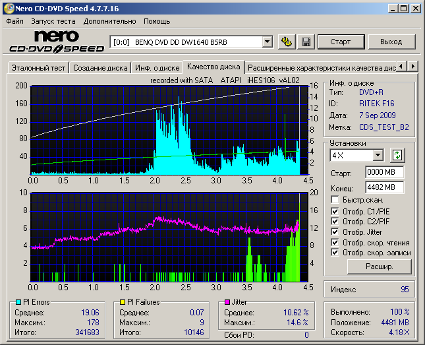Toggle the Отобр. Jitter checkbox
The height and width of the screenshot is (345, 425).
(335, 232)
